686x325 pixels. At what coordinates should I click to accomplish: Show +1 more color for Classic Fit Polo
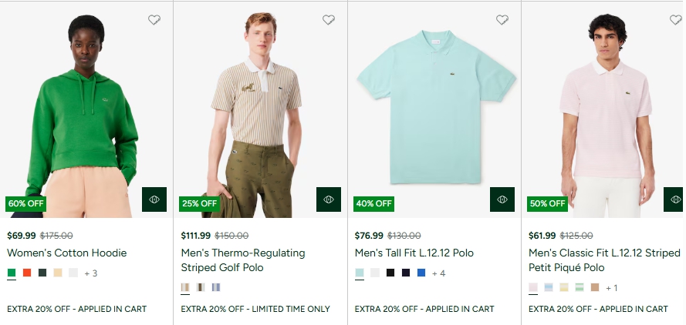[611, 287]
